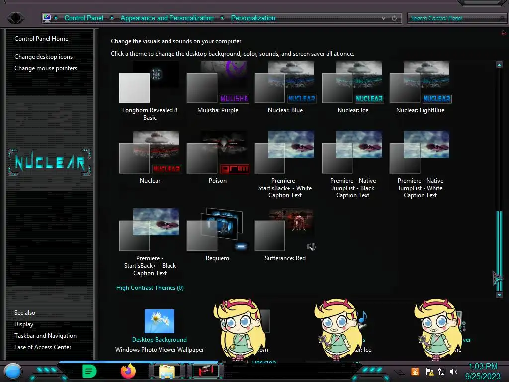
Task: Apply the Nuclear: LightBlue theme
Action: pos(421,88)
